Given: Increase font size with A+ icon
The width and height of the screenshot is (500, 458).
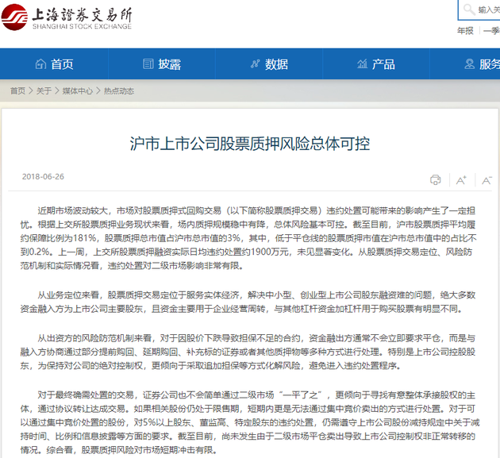Looking at the screenshot, I should pyautogui.click(x=461, y=180).
